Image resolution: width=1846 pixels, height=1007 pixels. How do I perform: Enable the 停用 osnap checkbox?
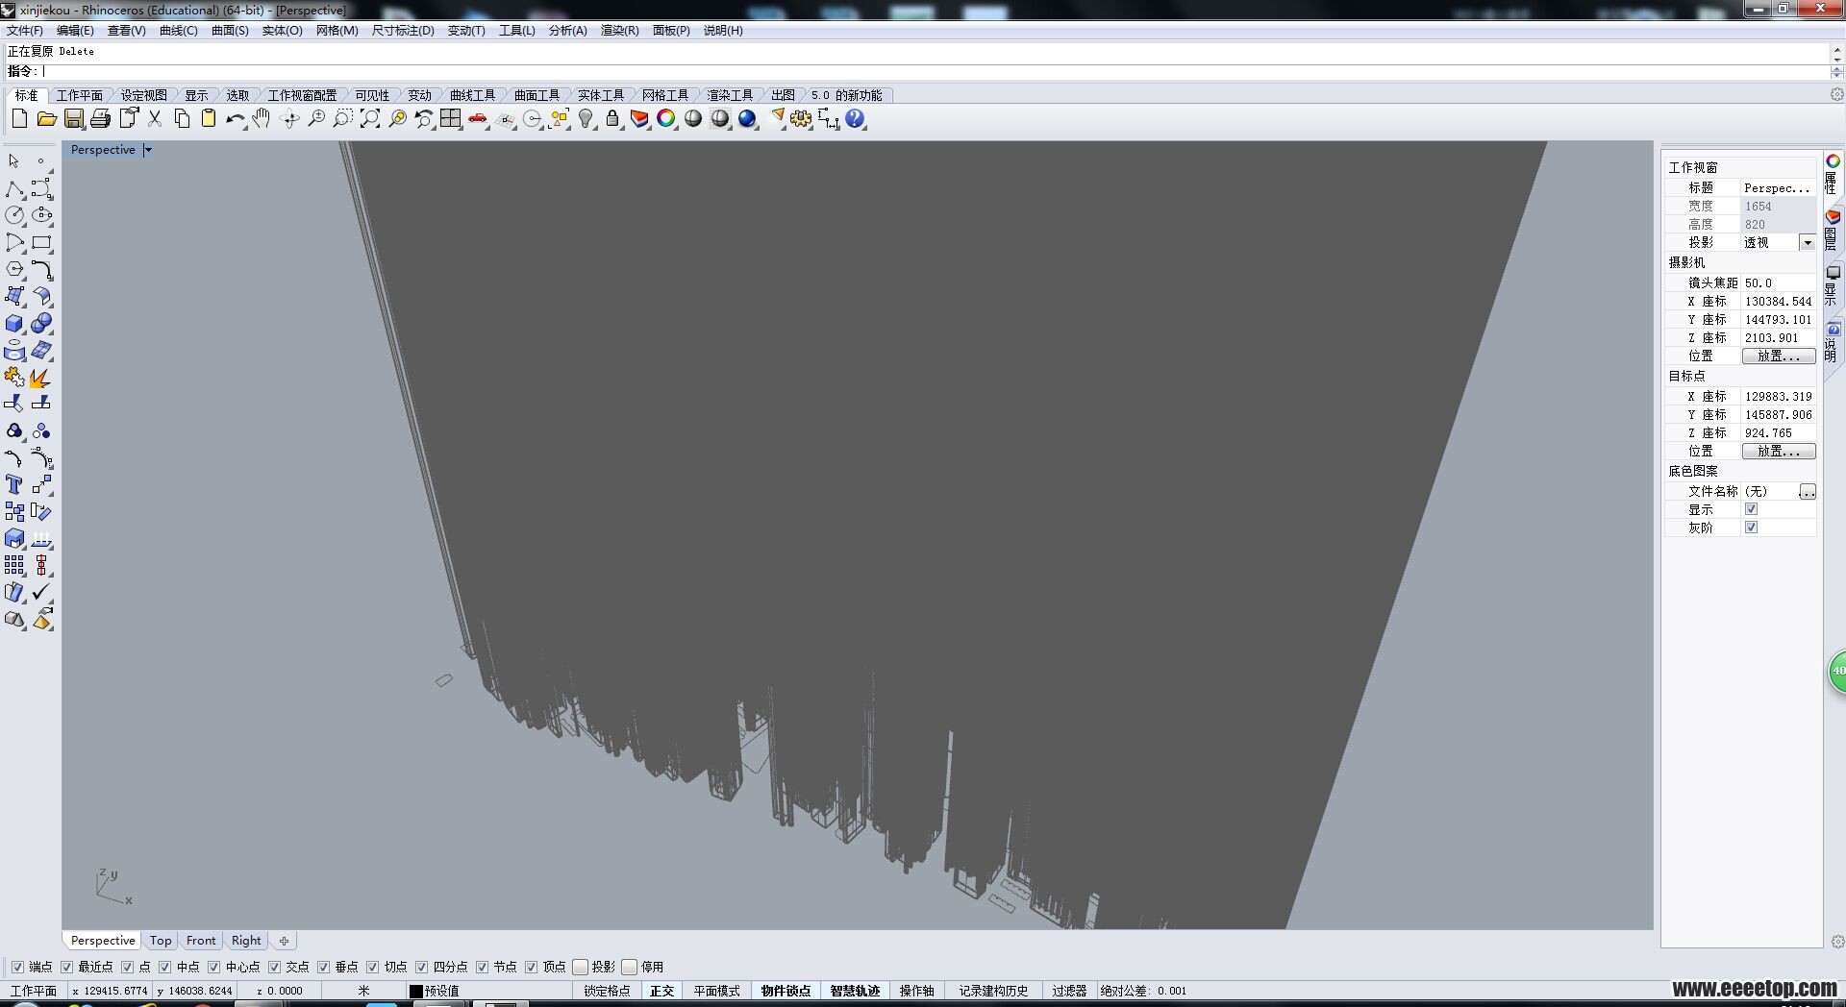pyautogui.click(x=629, y=967)
